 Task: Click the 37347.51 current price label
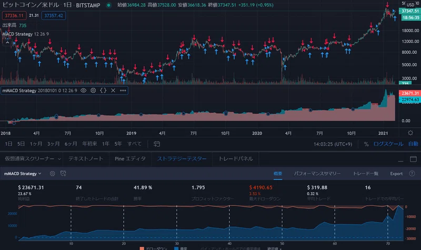coord(410,11)
